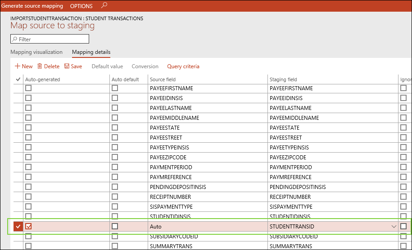Image resolution: width=412 pixels, height=250 pixels.
Task: Uncheck Auto-generated for STUDENTTRANSID row
Action: coord(28,227)
